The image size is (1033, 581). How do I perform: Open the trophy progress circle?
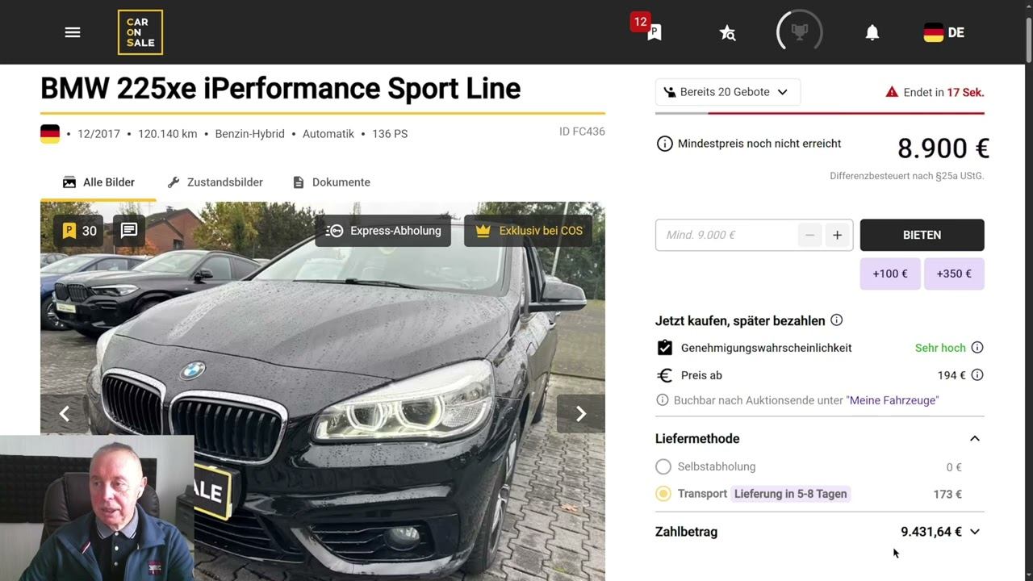coord(799,32)
